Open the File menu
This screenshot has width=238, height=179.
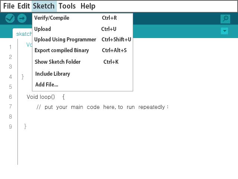pyautogui.click(x=9, y=6)
